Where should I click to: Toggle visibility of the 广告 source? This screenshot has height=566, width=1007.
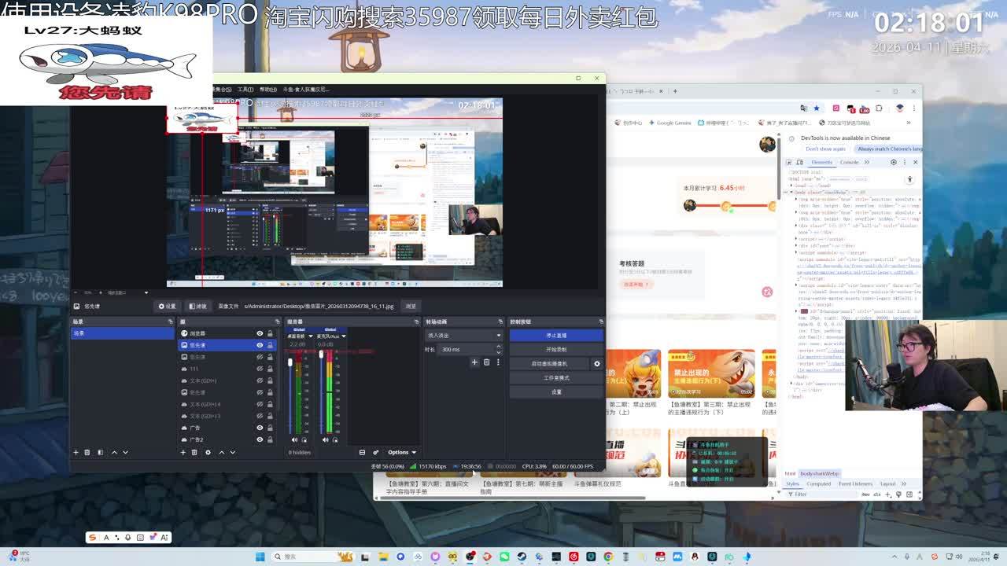[260, 428]
